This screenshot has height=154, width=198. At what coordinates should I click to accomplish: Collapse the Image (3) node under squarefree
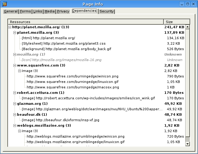click(x=19, y=71)
